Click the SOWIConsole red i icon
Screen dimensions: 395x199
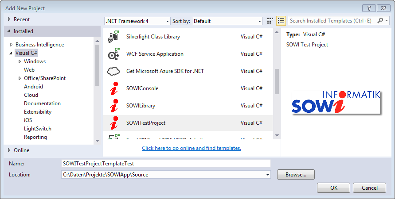pyautogui.click(x=114, y=88)
